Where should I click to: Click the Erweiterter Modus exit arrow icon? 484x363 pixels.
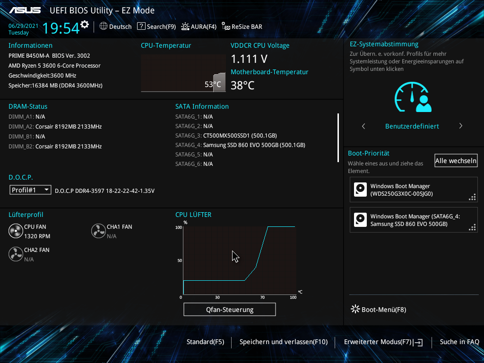coord(418,342)
